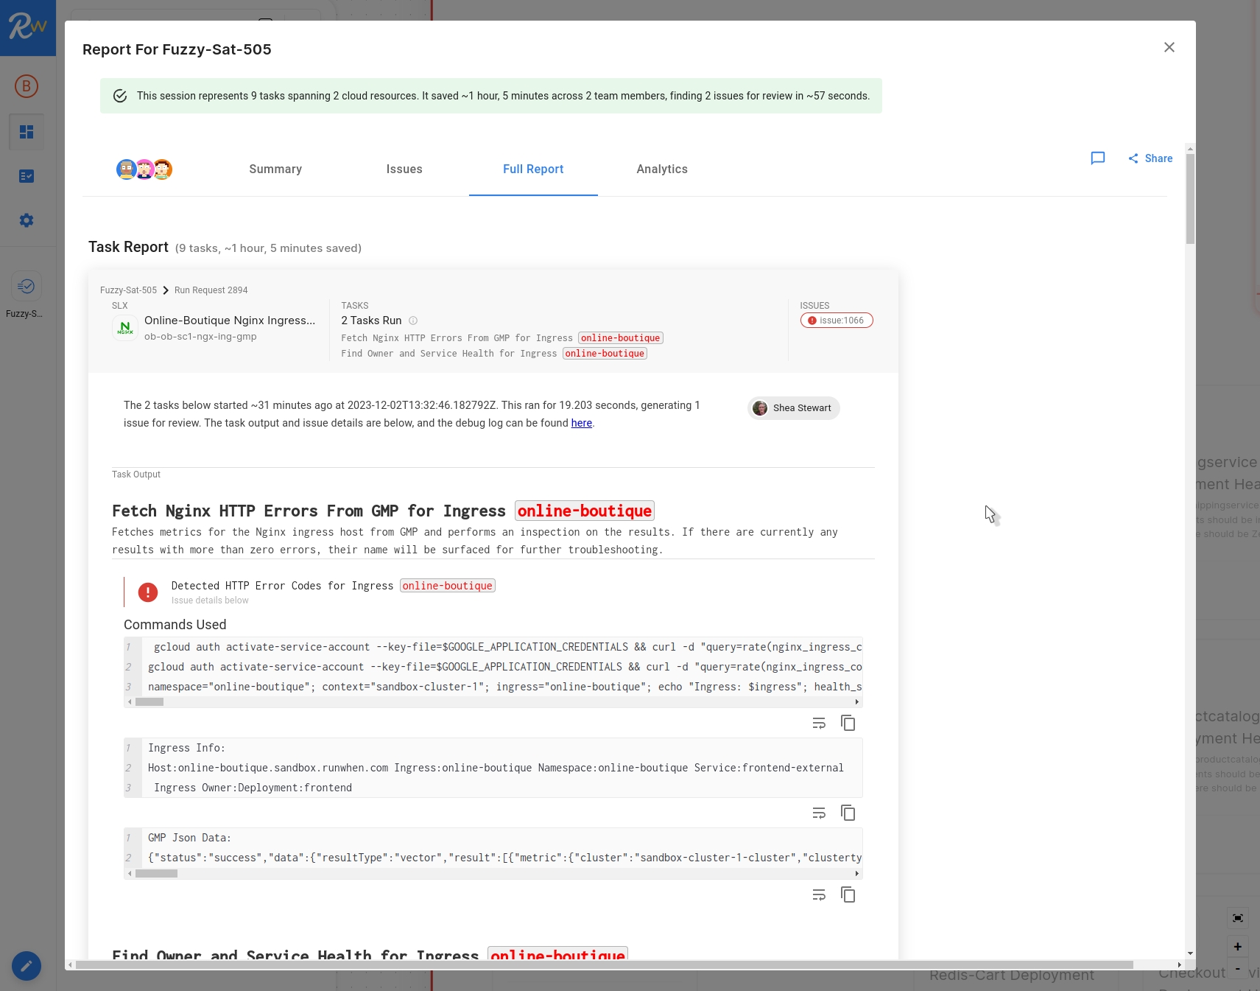Open the Analytics tab
This screenshot has height=991, width=1260.
coord(662,169)
